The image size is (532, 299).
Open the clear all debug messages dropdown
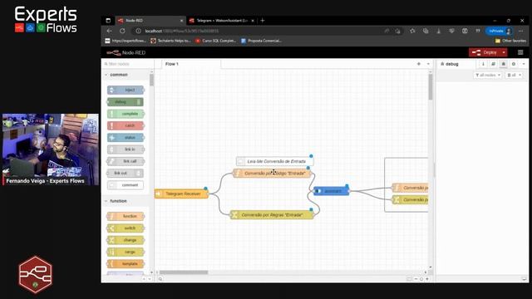tap(514, 75)
